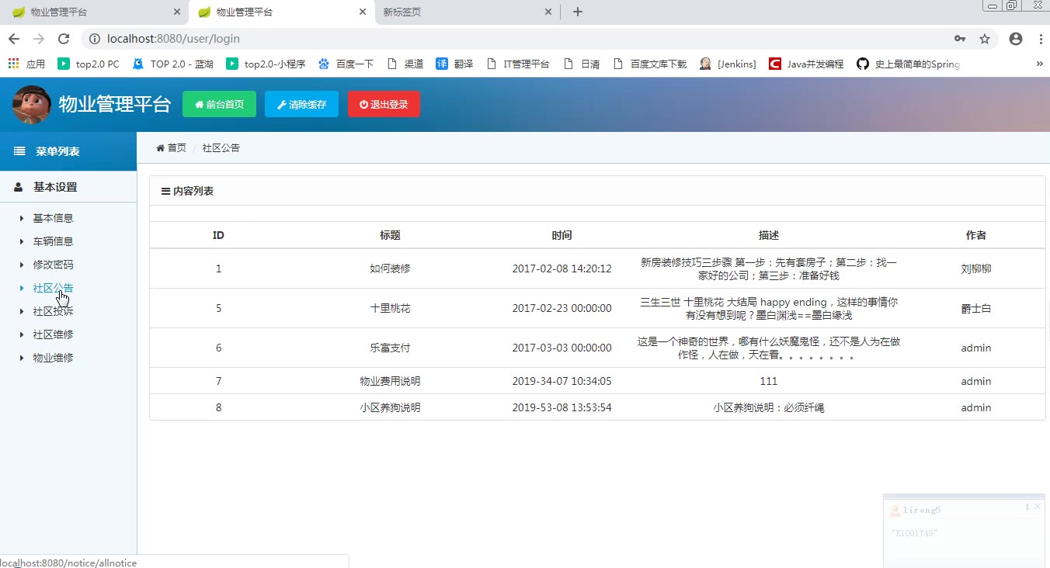The height and width of the screenshot is (568, 1050).
Task: Reload the page with refresh icon
Action: (64, 39)
